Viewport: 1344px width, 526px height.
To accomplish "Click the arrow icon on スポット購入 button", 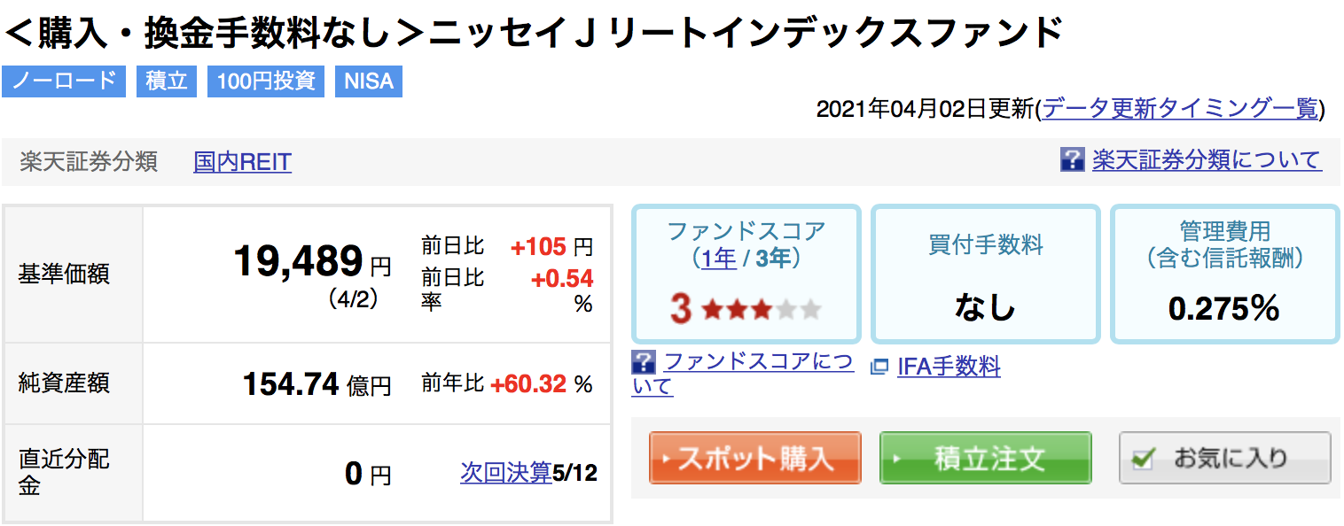I will point(667,459).
